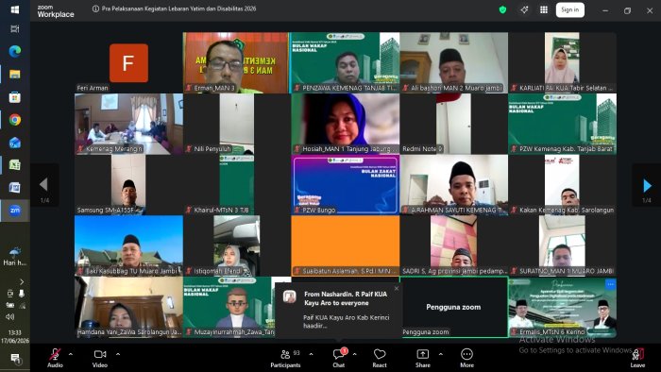Open three-dot menu on Ermalis_MTsN 6 Kerinci tile

pyautogui.click(x=610, y=285)
